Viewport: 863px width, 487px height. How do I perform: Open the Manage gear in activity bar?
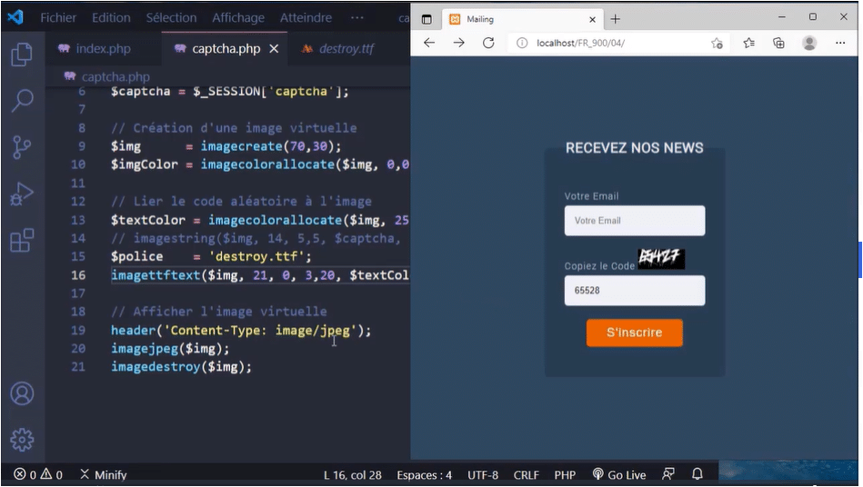point(22,440)
